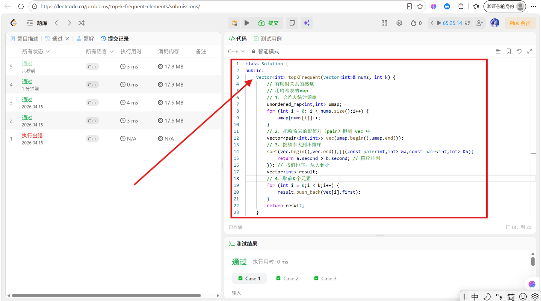
Task: Click the test results vertical scrollbar
Action: (x=533, y=261)
